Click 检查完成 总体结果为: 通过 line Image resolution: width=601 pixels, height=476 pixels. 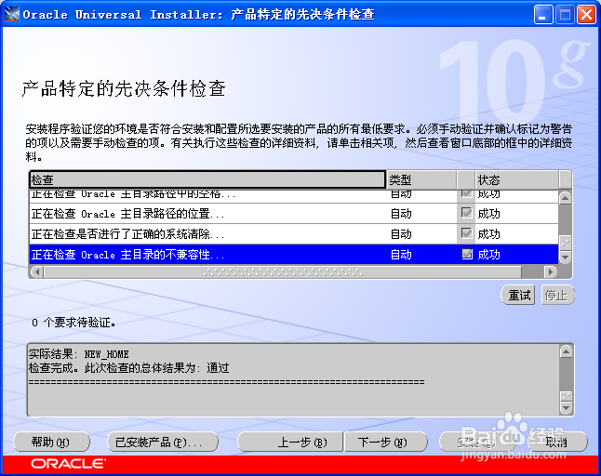[x=128, y=368]
